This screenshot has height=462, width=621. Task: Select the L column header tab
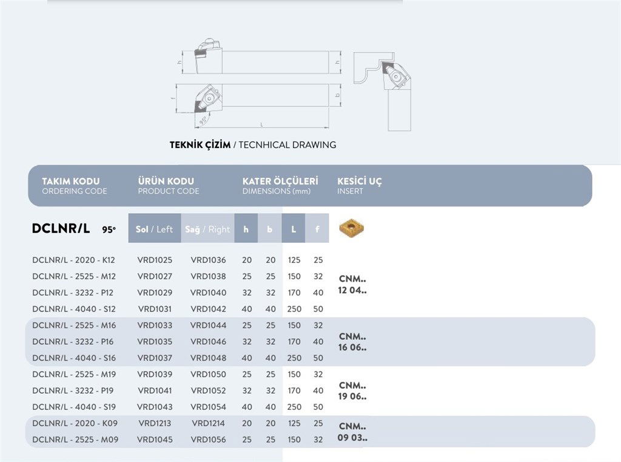[x=293, y=228]
